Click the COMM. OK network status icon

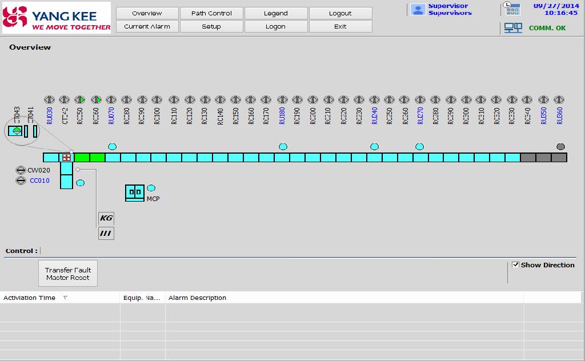click(512, 28)
